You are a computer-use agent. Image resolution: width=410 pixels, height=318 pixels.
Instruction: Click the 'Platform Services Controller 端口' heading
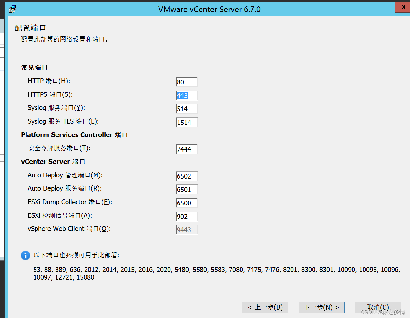74,135
